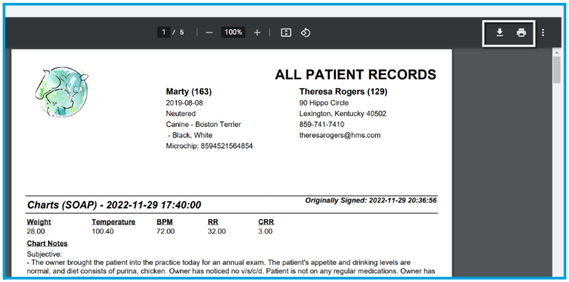Rotate the document counterclockwise
Image resolution: width=569 pixels, height=282 pixels.
click(306, 33)
